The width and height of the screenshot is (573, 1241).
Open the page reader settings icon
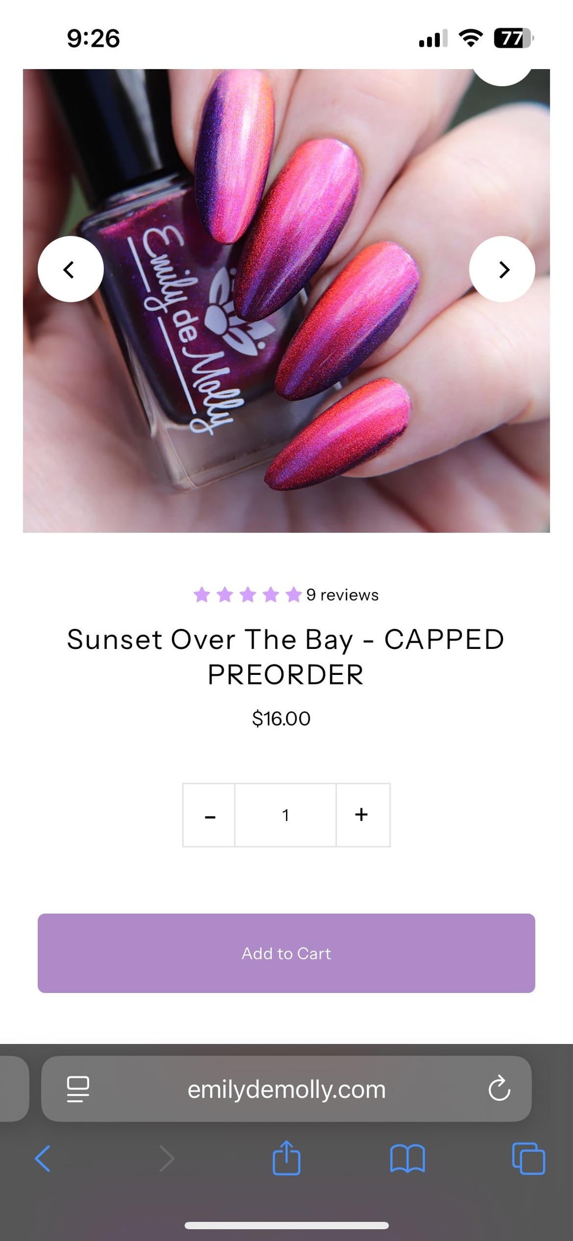click(x=78, y=1089)
